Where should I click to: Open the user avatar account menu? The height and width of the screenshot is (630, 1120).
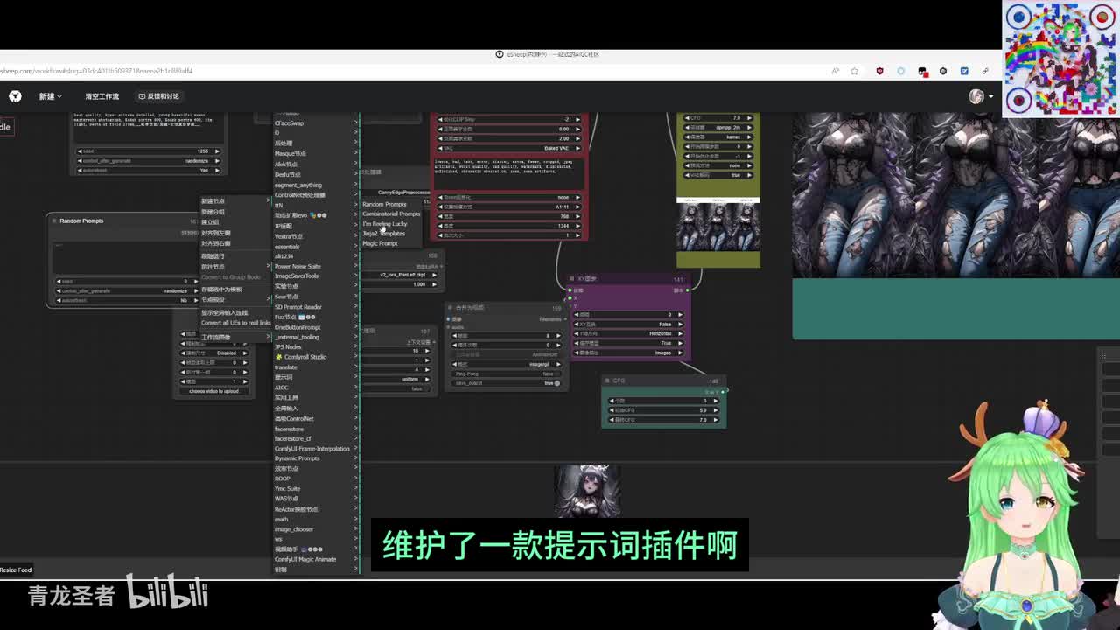(976, 96)
